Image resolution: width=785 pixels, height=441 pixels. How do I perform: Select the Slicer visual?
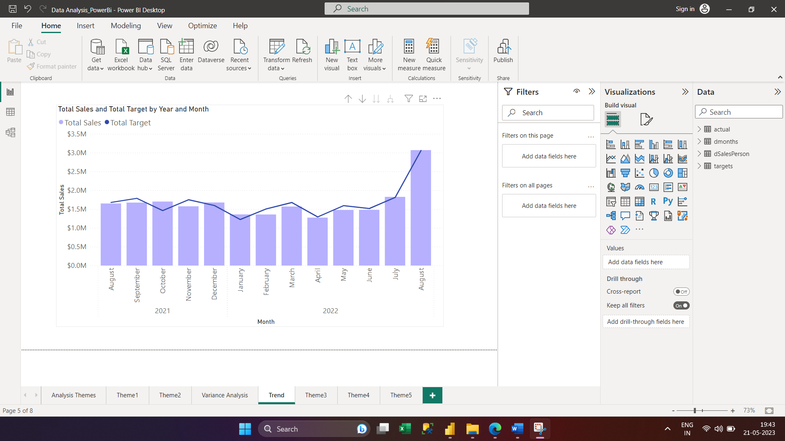[x=611, y=201]
